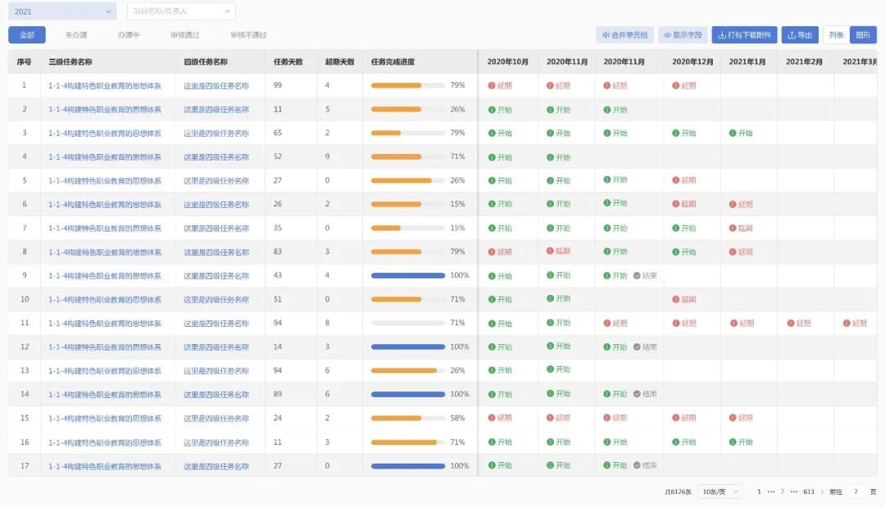
Task: Click the 打包下载附件 download button
Action: coord(744,35)
